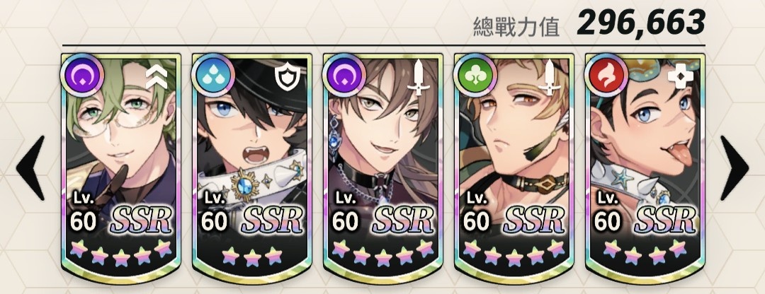
Task: Tap the red fire element icon
Action: (606, 76)
